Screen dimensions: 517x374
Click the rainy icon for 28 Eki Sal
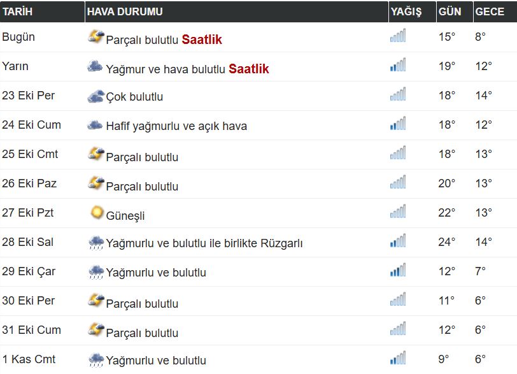tap(96, 243)
